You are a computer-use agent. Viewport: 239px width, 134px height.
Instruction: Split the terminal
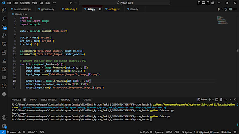[x=217, y=100]
